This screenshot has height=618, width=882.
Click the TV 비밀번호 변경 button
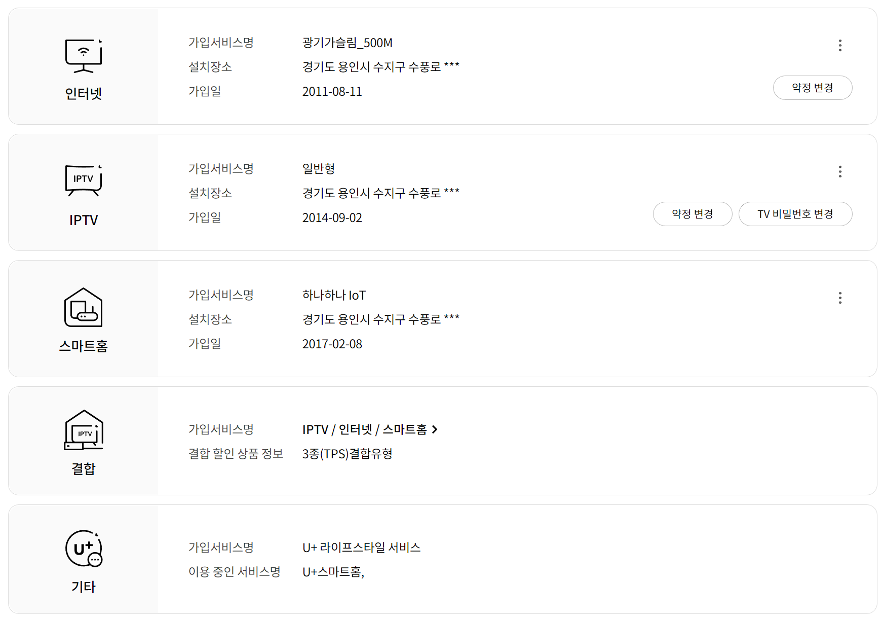point(795,214)
